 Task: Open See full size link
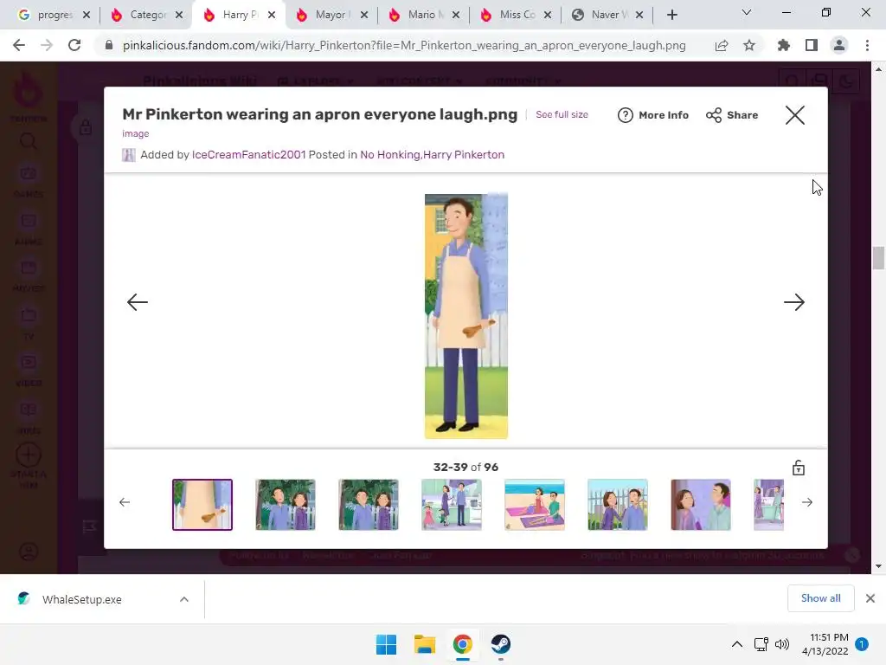coord(562,114)
